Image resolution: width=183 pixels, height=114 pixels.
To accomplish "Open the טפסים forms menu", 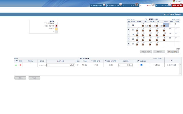I will click(x=131, y=5).
